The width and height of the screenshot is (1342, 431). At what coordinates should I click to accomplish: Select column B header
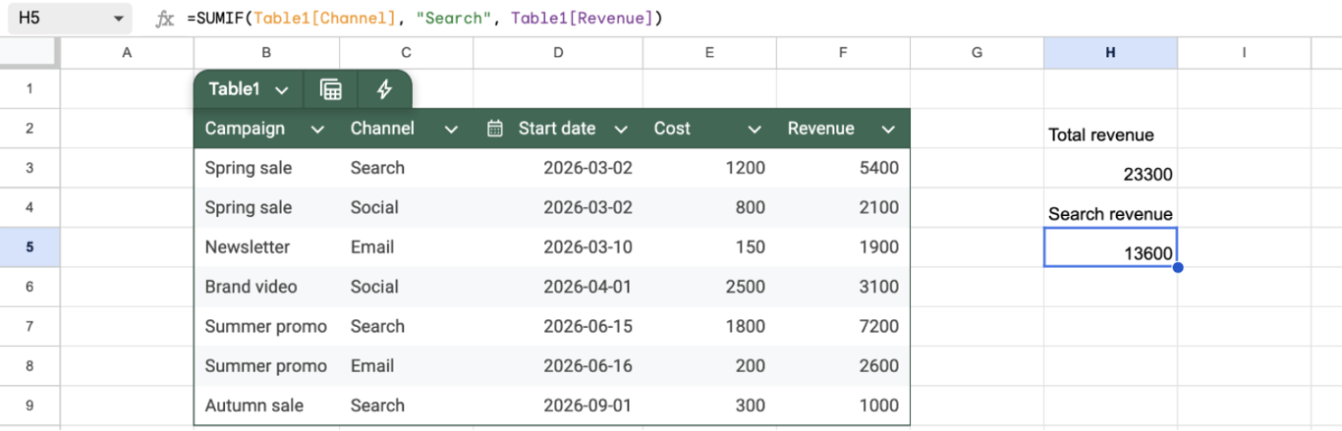(x=266, y=53)
